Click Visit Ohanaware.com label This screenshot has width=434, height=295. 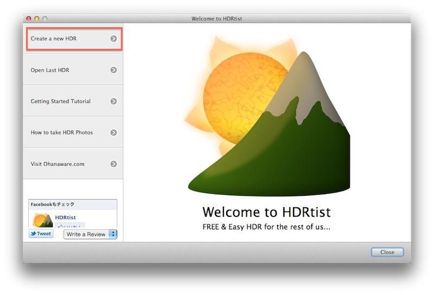[x=58, y=164]
